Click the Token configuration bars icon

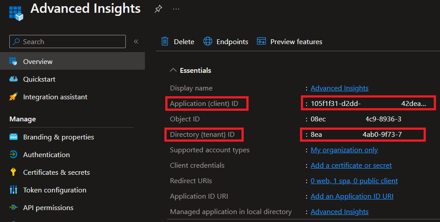[14, 190]
